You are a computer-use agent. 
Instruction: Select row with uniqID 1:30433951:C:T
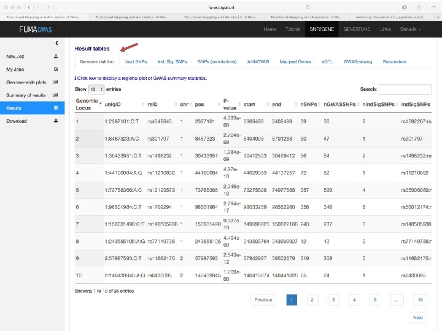[x=253, y=156]
